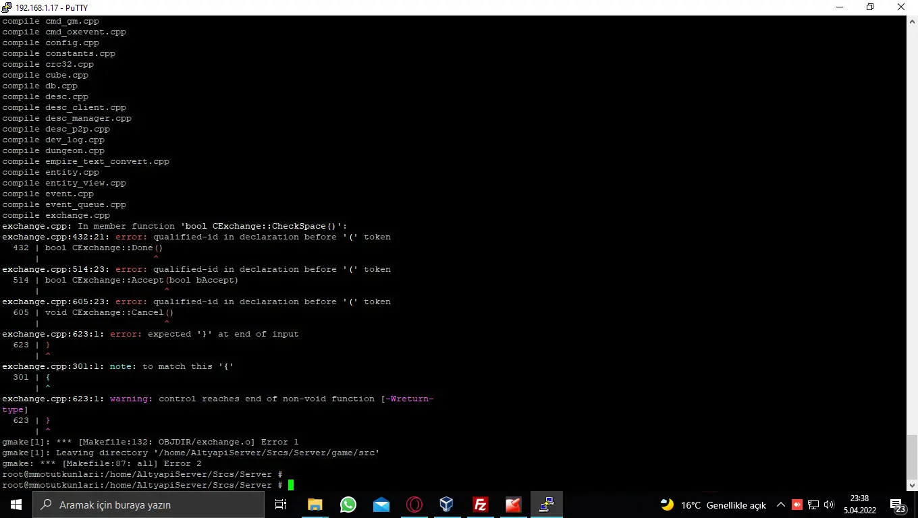The image size is (918, 518).
Task: Select the active PuTTY session on the taskbar
Action: point(546,504)
